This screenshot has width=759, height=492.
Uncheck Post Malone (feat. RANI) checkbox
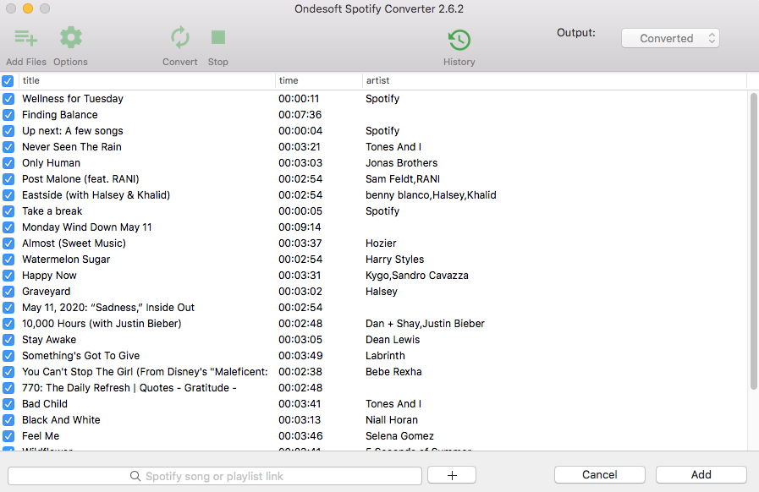pyautogui.click(x=8, y=179)
